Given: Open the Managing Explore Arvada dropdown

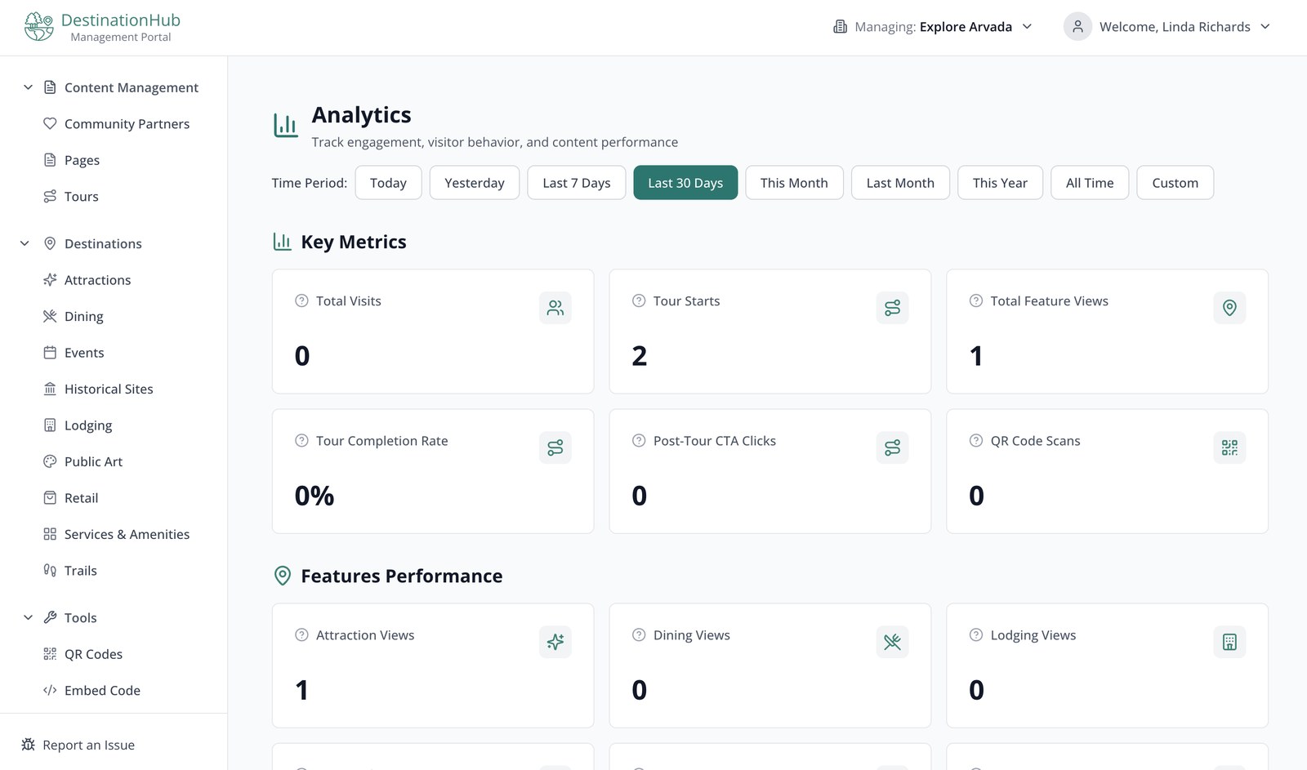Looking at the screenshot, I should click(x=932, y=27).
